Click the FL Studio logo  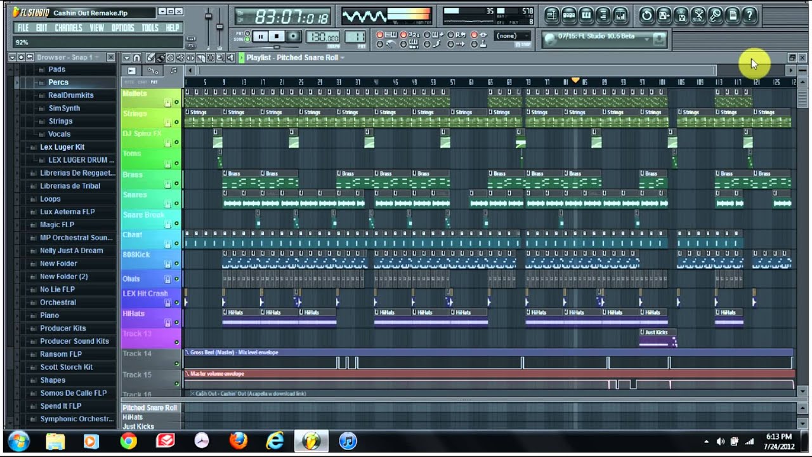30,12
